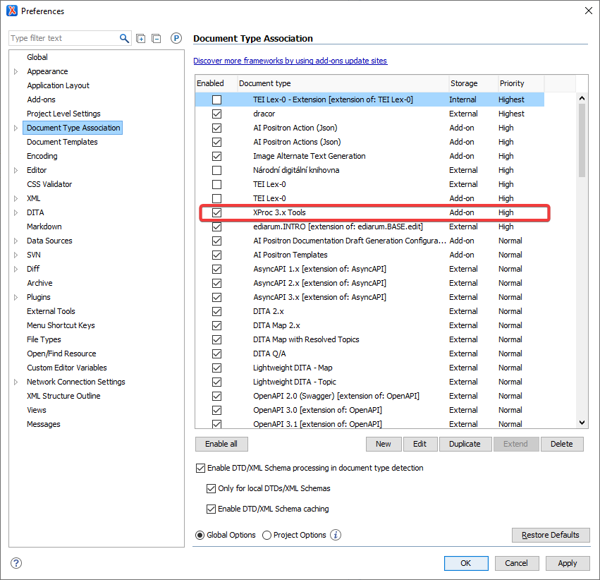Toggle Enable DTD/XML Schema caching
Image resolution: width=600 pixels, height=580 pixels.
[x=211, y=509]
